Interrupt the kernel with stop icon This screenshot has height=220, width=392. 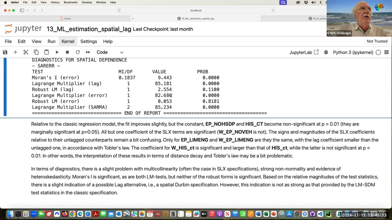click(67, 52)
